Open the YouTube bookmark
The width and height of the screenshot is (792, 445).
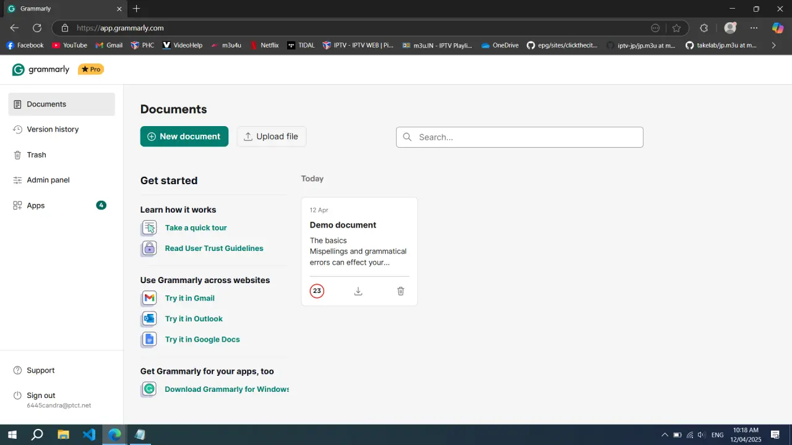tap(69, 45)
